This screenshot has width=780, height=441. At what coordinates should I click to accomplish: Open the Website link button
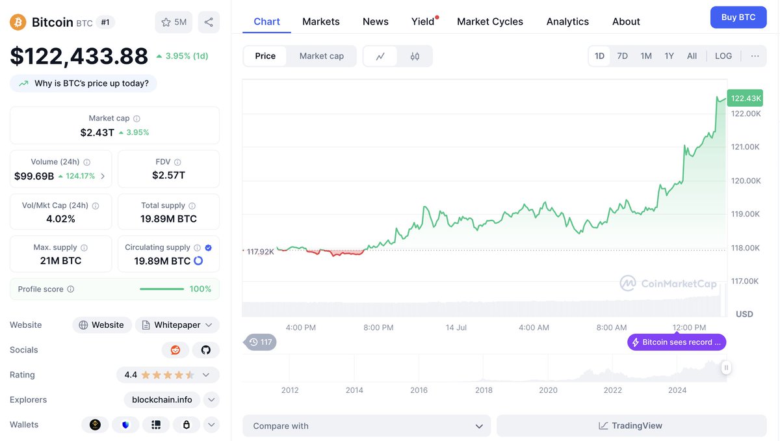(102, 325)
